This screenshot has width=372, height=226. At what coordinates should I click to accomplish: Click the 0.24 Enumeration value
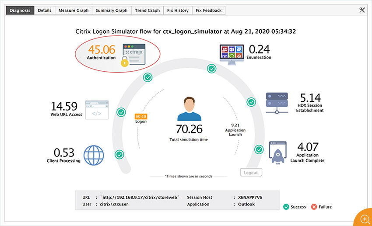click(x=259, y=49)
